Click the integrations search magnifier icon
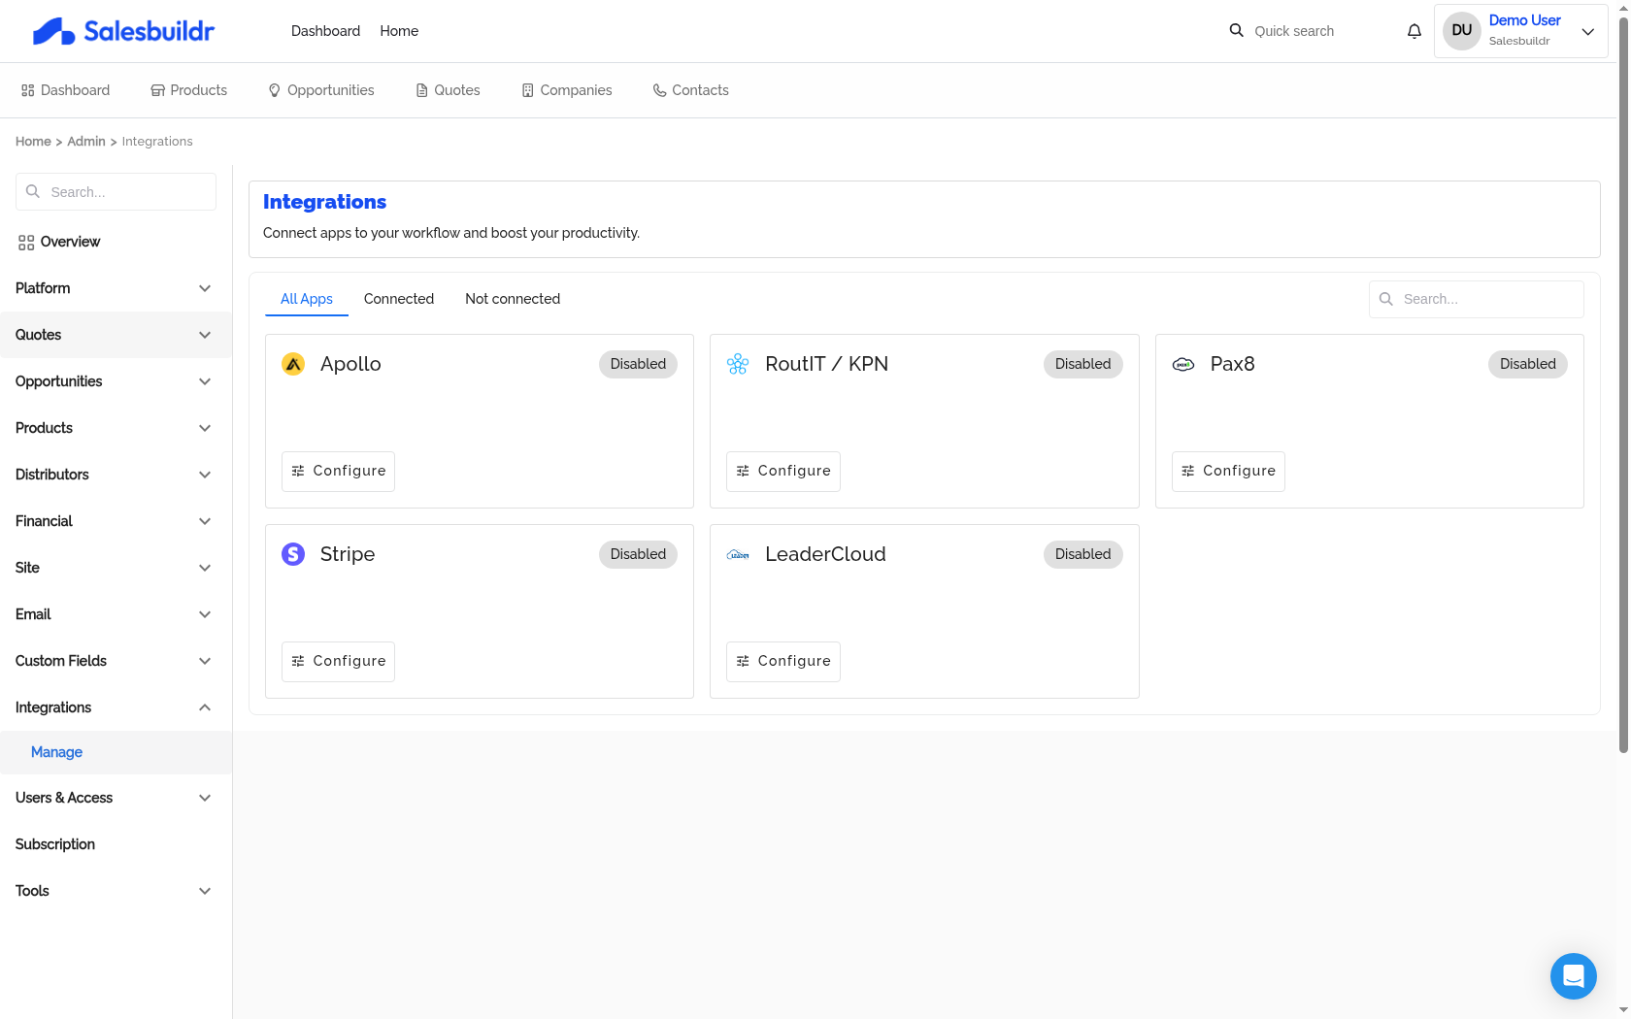Image resolution: width=1631 pixels, height=1019 pixels. (x=1386, y=299)
